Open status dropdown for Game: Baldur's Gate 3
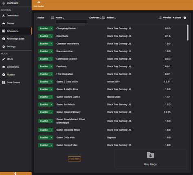Viewport: 193px width, 175px height. point(52,97)
